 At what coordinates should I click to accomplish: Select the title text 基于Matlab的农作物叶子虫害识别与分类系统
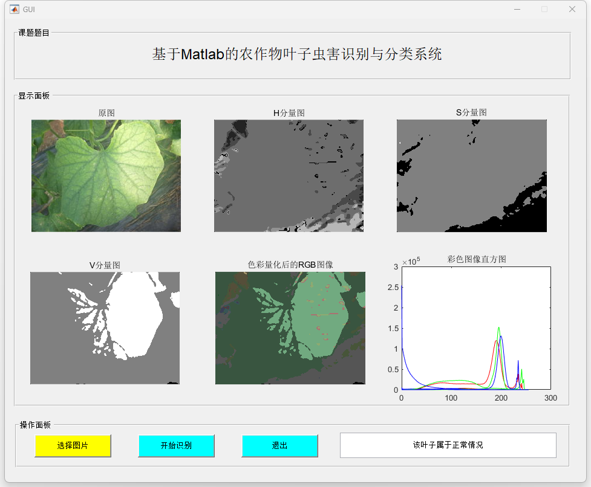297,54
